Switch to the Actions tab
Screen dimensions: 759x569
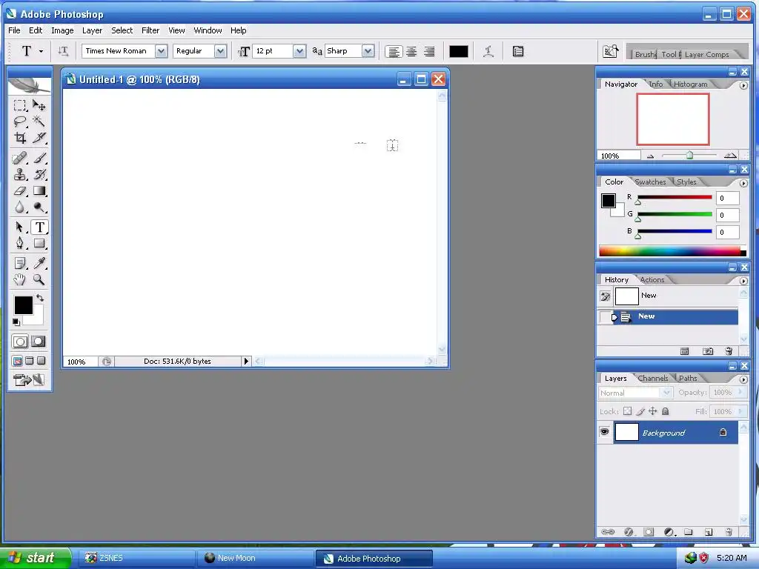[x=652, y=279]
